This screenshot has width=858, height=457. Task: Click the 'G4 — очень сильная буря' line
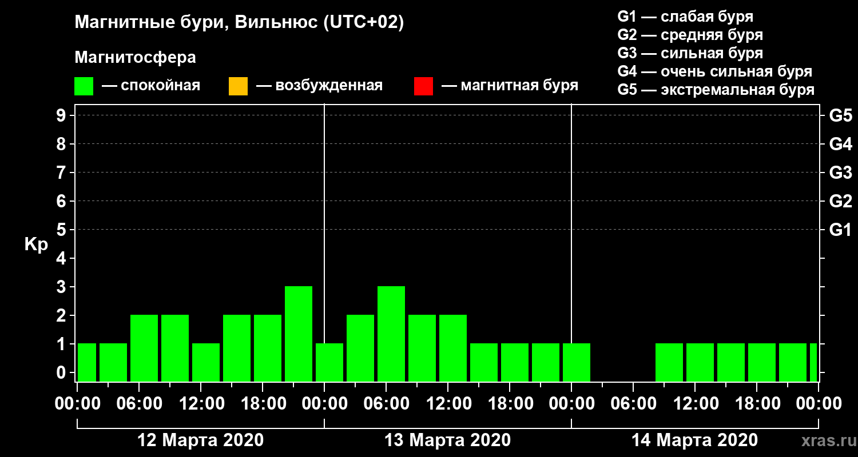715,71
